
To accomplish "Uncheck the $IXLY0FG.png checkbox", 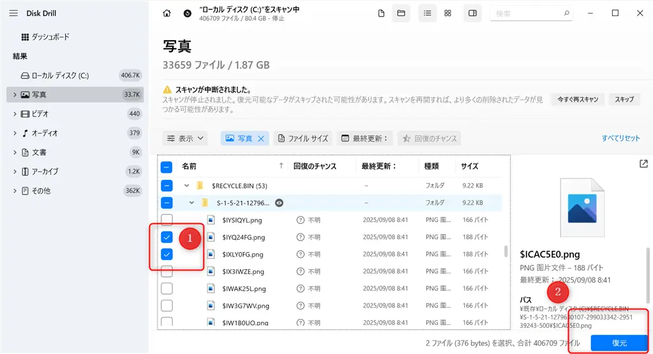I will pos(166,254).
